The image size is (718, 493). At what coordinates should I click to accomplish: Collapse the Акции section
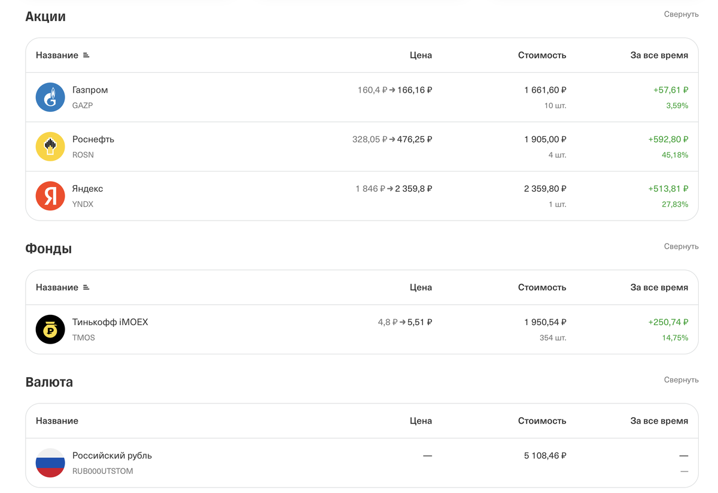(x=681, y=14)
